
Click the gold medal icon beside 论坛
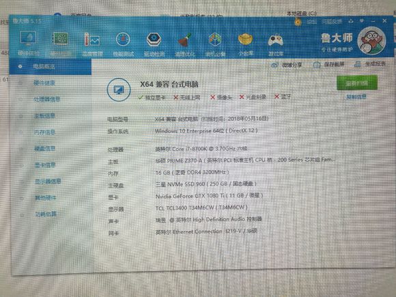pyautogui.click(x=298, y=22)
